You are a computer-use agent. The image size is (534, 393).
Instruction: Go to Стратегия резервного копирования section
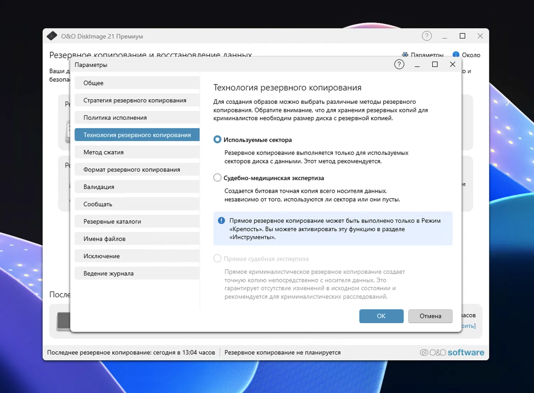pyautogui.click(x=137, y=100)
